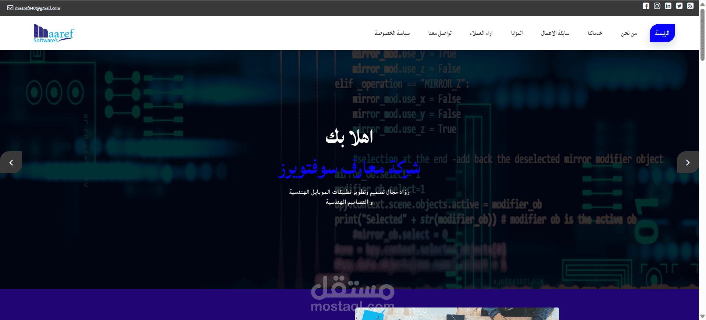The width and height of the screenshot is (706, 320).
Task: Open the خدماتنا menu item
Action: coord(595,33)
